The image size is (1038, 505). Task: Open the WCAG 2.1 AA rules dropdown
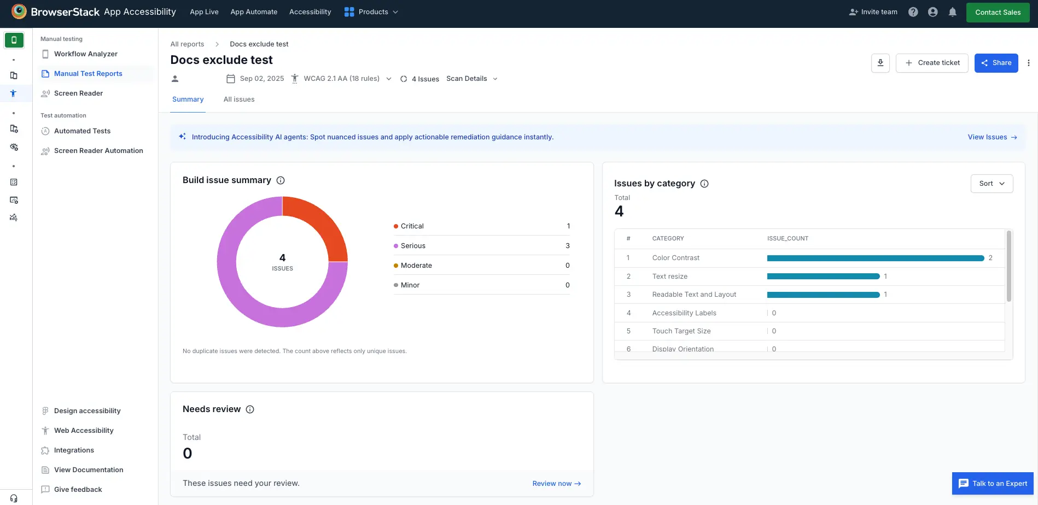click(389, 79)
